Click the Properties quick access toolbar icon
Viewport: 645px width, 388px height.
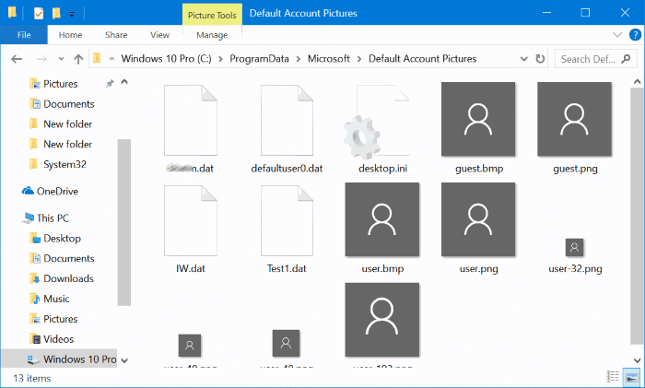[39, 14]
